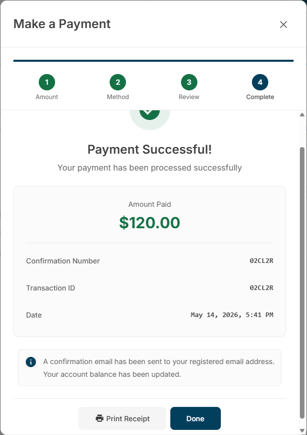Select the Amount step label
Screen dimensions: 307x435
pyautogui.click(x=47, y=97)
